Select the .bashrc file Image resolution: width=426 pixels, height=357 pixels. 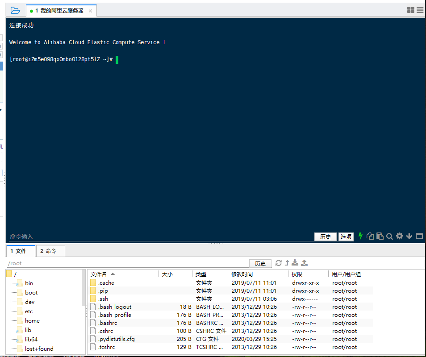coord(231,323)
